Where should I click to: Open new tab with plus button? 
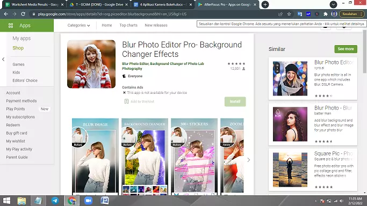pos(265,4)
